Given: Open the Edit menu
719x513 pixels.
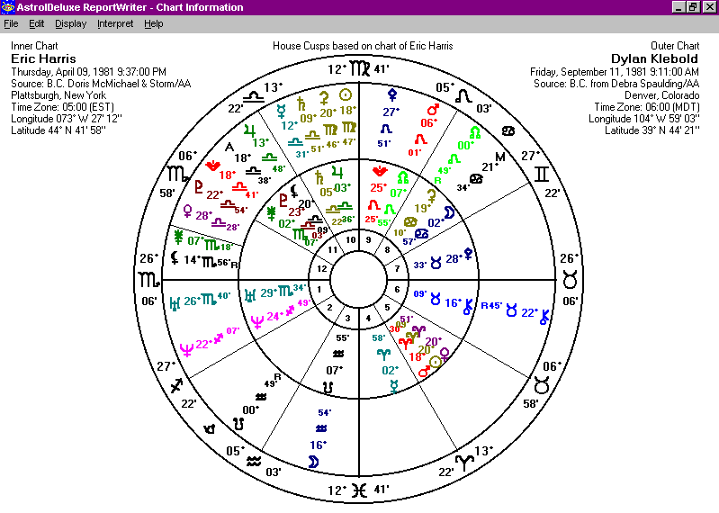Looking at the screenshot, I should point(37,23).
